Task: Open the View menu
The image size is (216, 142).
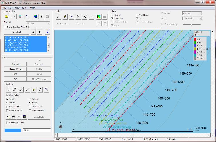Action: click(x=17, y=8)
